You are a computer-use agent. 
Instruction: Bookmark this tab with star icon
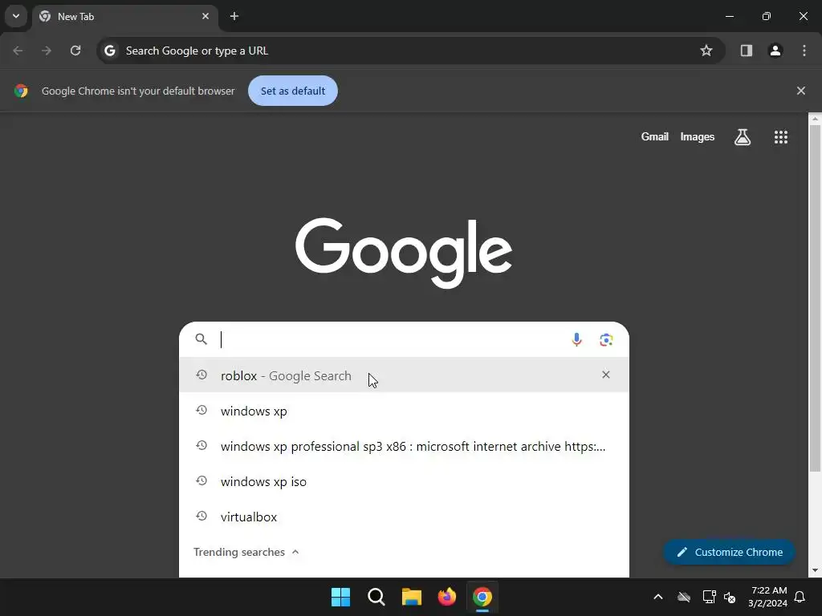706,51
